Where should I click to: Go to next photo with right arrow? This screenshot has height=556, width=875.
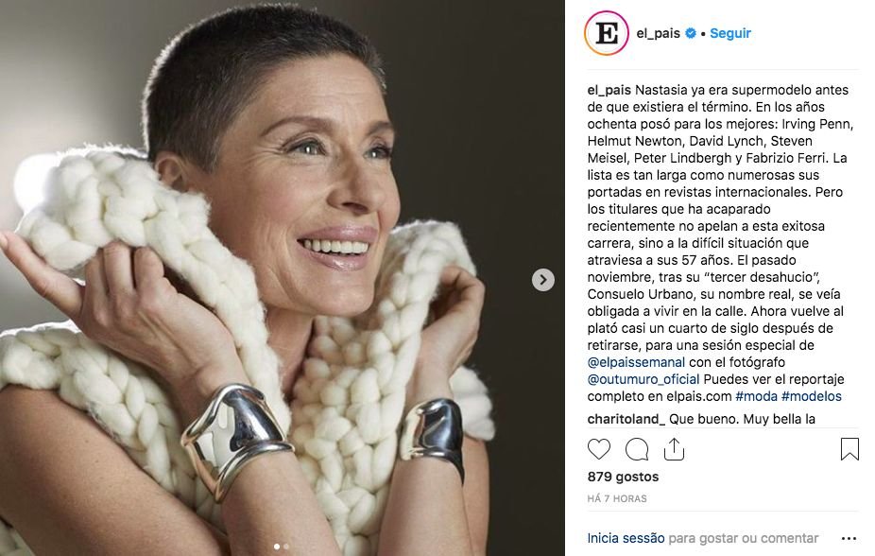click(543, 280)
